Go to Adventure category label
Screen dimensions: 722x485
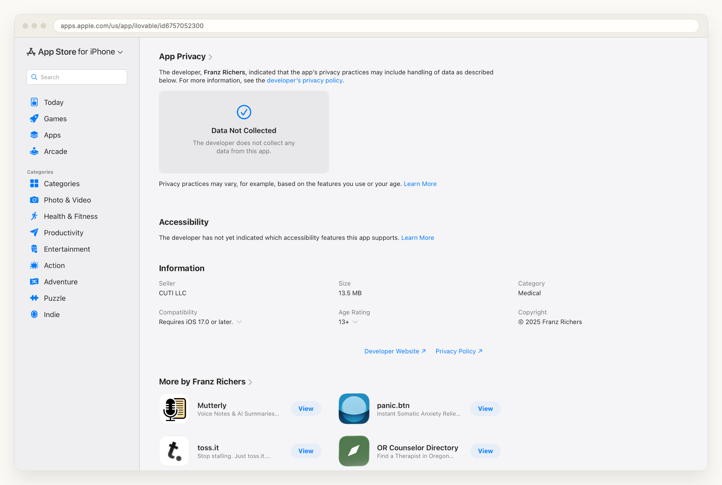pos(61,282)
